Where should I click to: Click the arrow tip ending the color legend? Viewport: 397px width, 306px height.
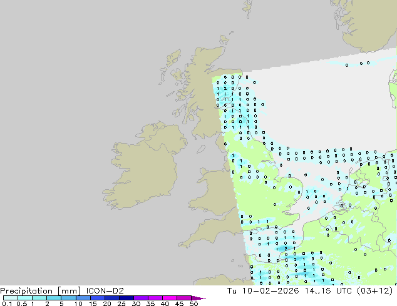[x=204, y=299]
